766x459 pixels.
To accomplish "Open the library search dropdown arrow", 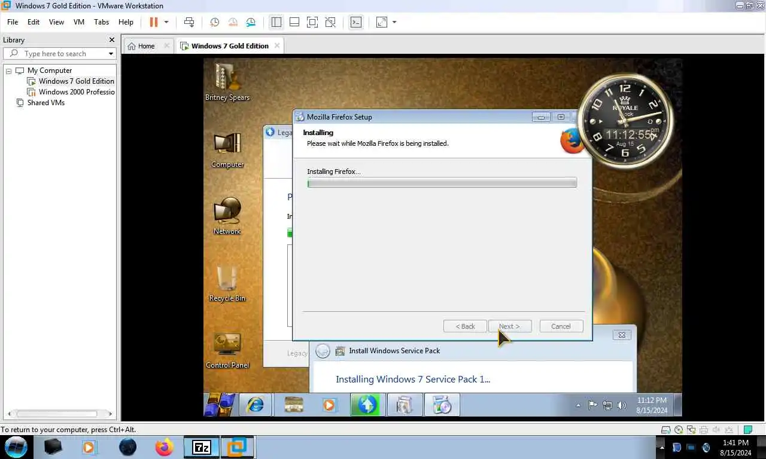I will pos(111,54).
